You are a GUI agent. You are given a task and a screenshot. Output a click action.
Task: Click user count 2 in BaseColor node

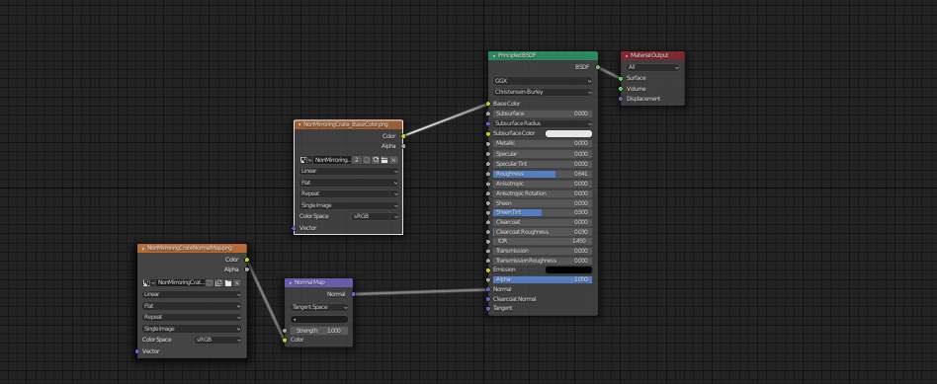pyautogui.click(x=357, y=160)
